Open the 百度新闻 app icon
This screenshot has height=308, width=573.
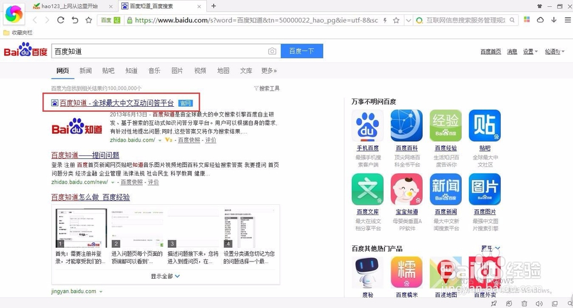446,189
